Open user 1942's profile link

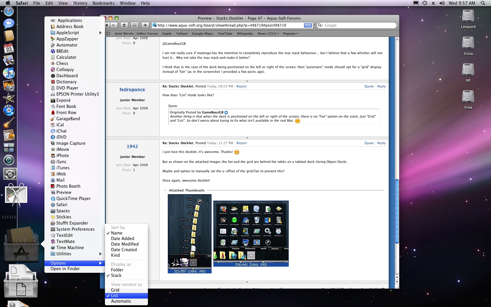click(x=132, y=146)
